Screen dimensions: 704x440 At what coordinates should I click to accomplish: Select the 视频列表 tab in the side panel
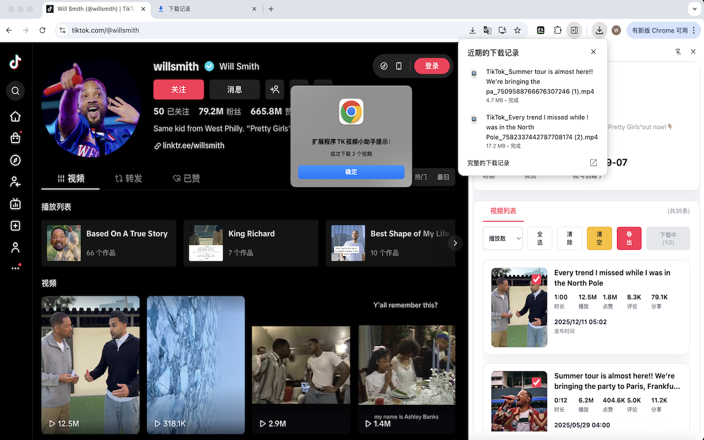[503, 211]
